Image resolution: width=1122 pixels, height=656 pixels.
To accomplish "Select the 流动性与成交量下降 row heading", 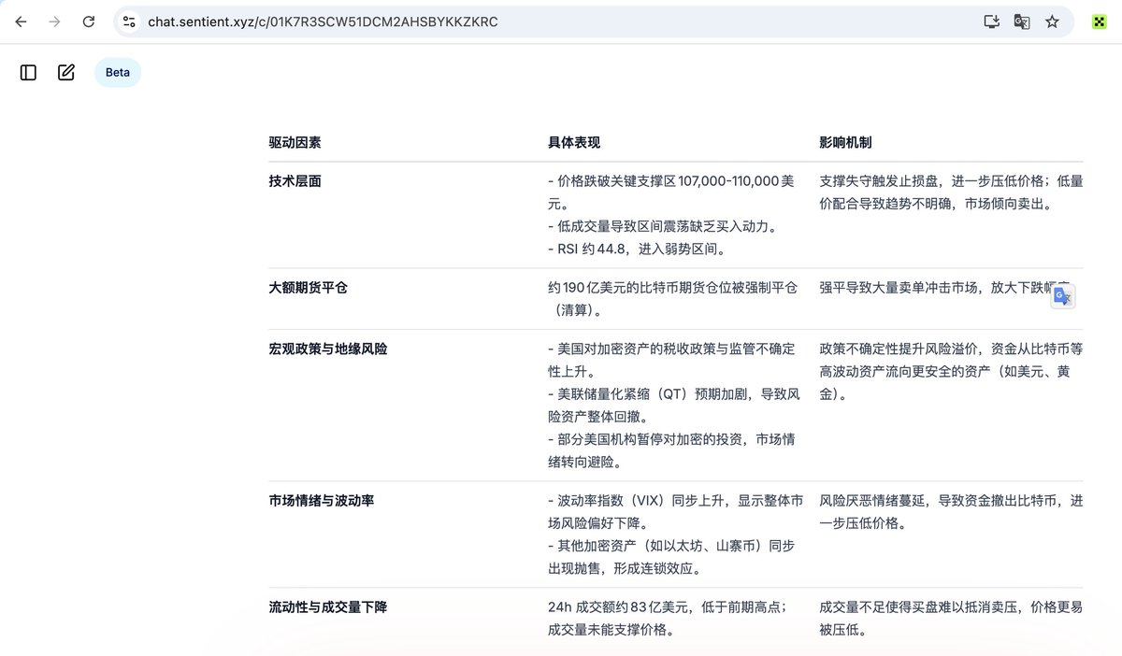I will [x=327, y=607].
